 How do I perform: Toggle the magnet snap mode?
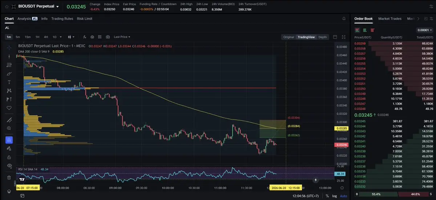(x=9, y=140)
